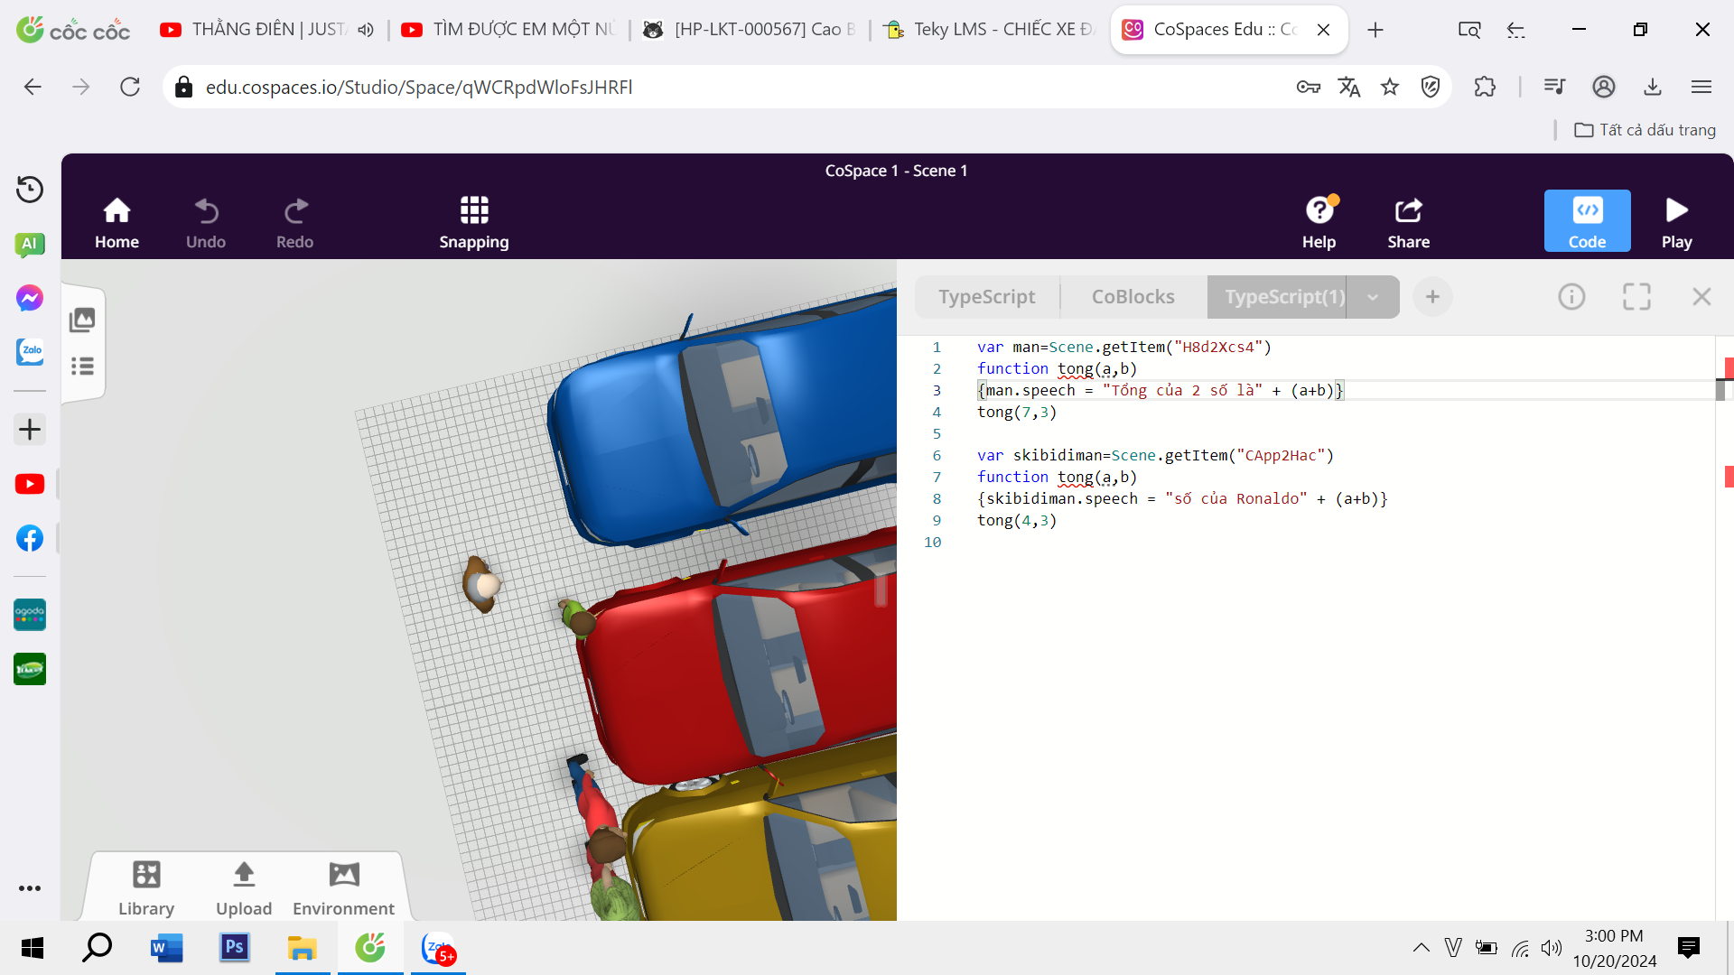Toggle the Code editor panel
The height and width of the screenshot is (975, 1734).
click(1587, 221)
